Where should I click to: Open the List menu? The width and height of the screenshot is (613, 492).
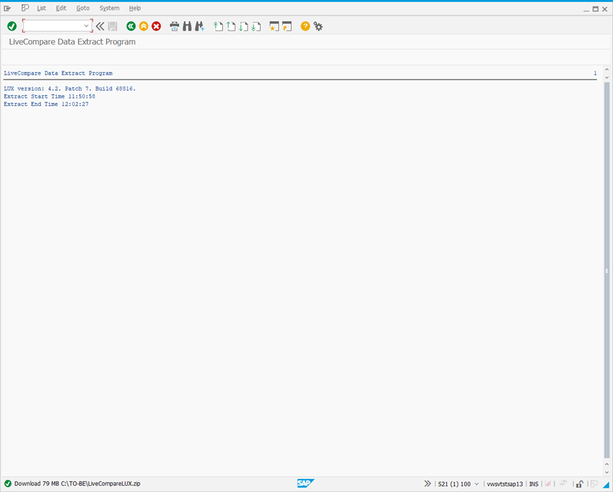point(42,8)
